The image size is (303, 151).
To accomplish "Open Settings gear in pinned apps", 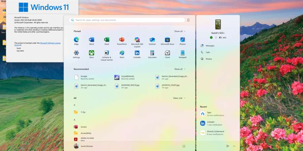I will pyautogui.click(x=76, y=54).
